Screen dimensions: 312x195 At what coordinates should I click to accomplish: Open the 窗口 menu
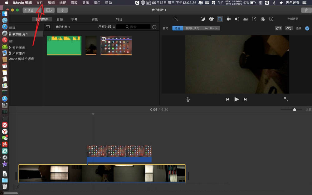click(97, 2)
